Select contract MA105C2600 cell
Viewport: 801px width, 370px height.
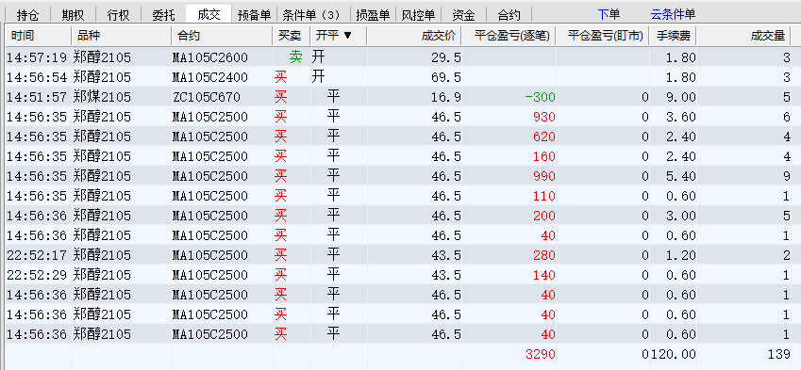[210, 57]
